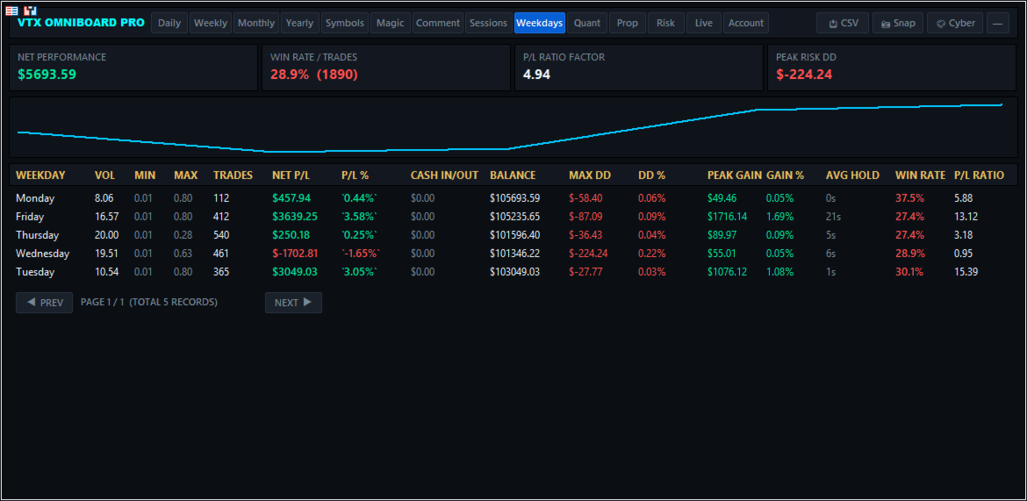Open the Daily tab
The image size is (1027, 501).
[169, 23]
